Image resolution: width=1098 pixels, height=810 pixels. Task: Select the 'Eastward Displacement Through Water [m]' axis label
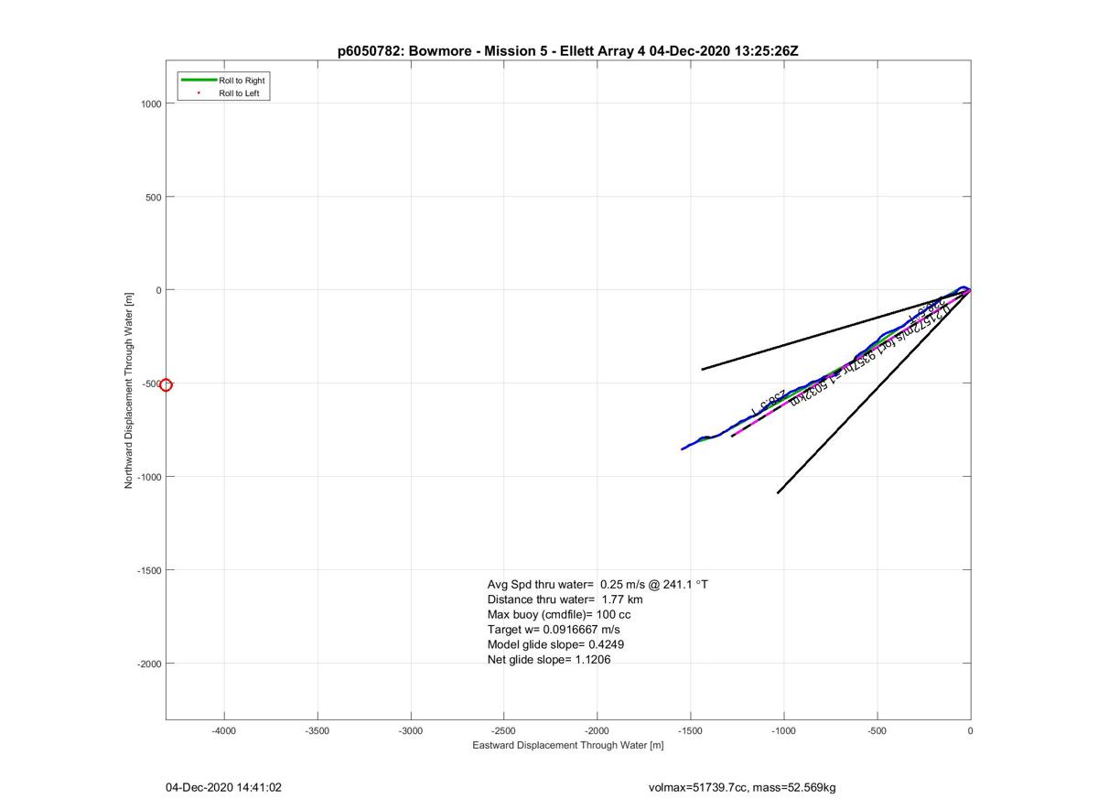tap(567, 745)
